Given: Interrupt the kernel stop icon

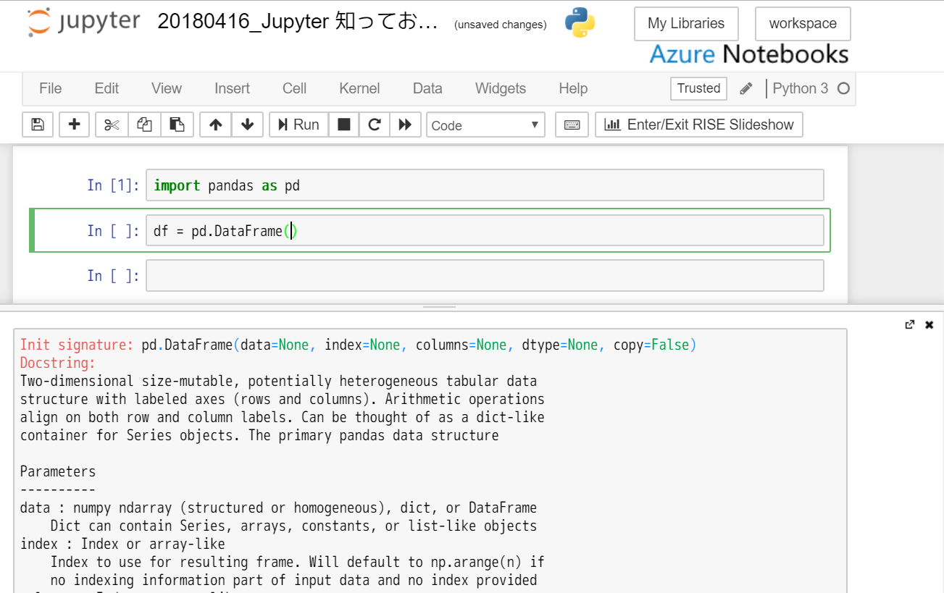Looking at the screenshot, I should pyautogui.click(x=344, y=125).
